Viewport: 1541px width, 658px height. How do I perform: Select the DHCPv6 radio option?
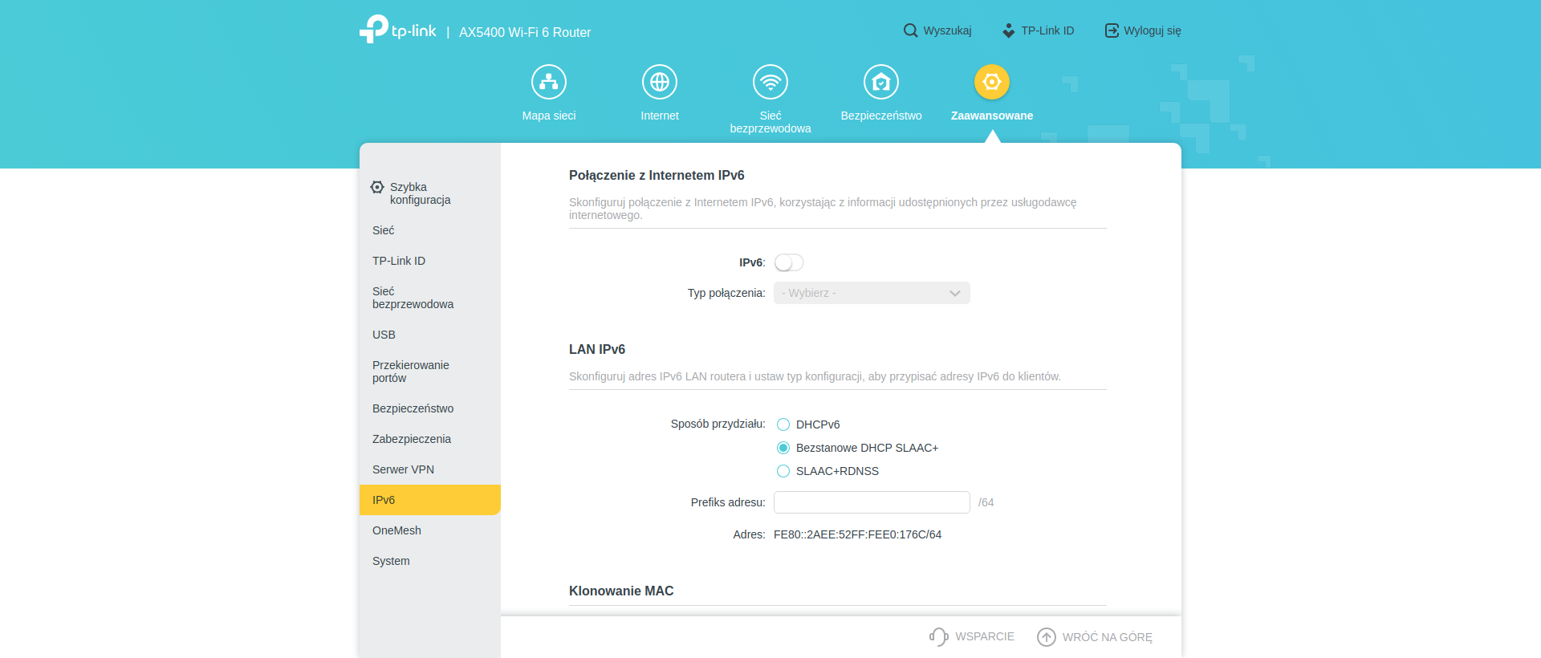[x=783, y=424]
